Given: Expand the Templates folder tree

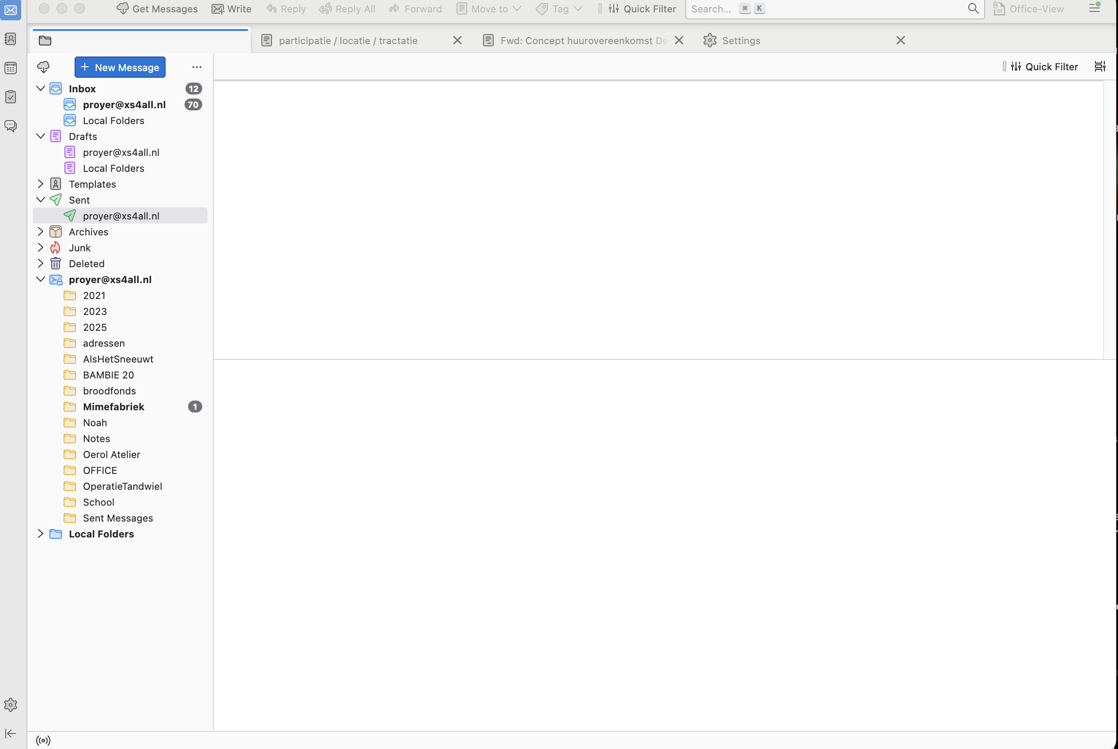Looking at the screenshot, I should click(x=40, y=184).
